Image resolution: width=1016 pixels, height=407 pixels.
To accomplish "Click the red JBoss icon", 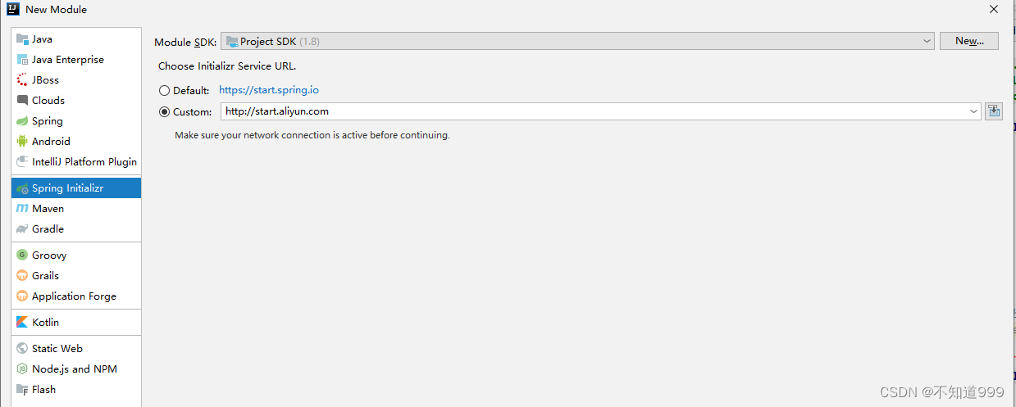I will pos(22,80).
